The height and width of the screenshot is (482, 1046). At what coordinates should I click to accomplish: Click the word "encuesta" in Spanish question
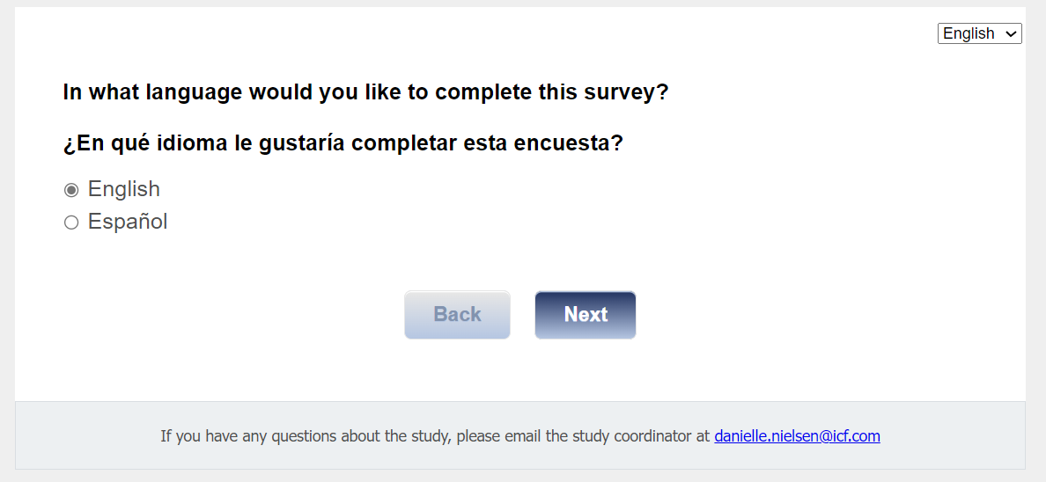click(x=571, y=143)
